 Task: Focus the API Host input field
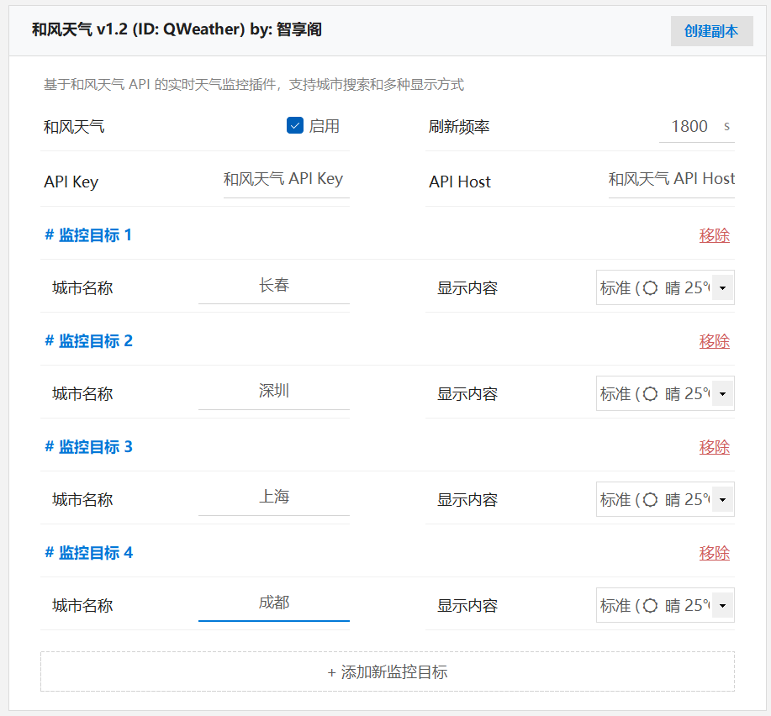(x=671, y=179)
